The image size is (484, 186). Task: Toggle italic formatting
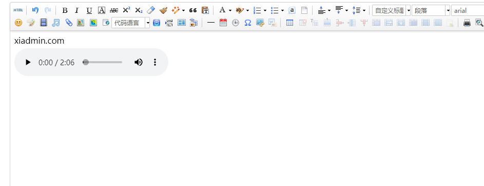pyautogui.click(x=77, y=10)
